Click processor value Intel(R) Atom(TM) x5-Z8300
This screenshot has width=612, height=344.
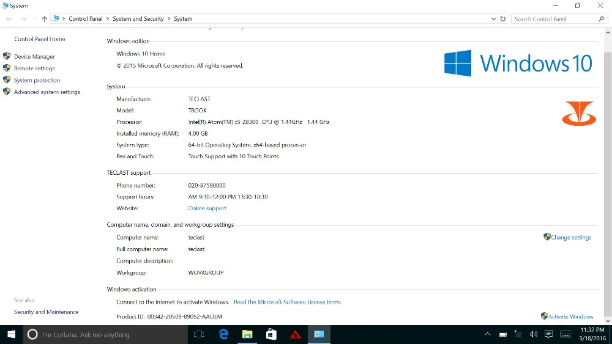[x=259, y=122]
